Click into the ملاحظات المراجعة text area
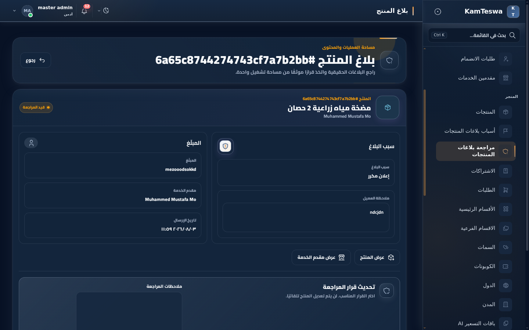529x330 pixels. tap(129, 311)
